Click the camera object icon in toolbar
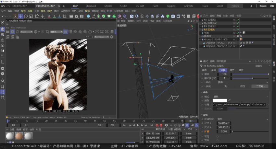The height and width of the screenshot is (149, 276). pyautogui.click(x=132, y=16)
